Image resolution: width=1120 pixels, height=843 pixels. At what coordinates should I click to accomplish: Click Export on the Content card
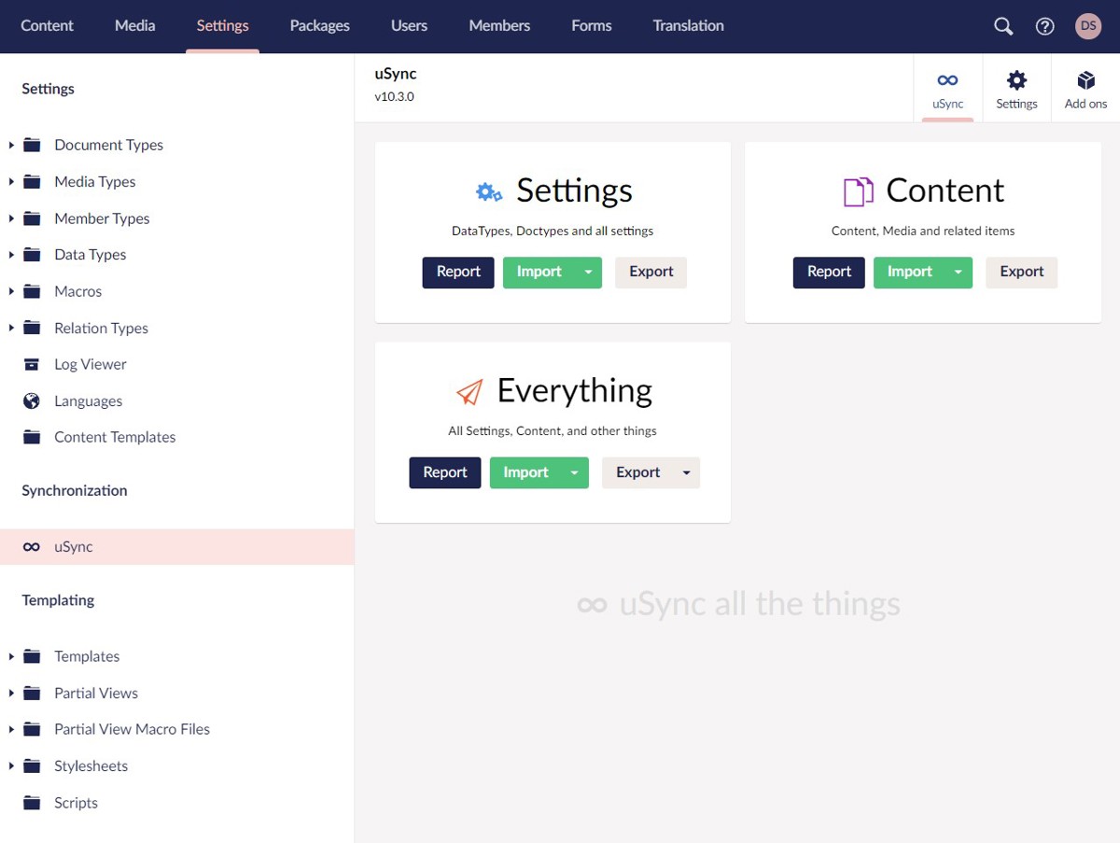click(1022, 272)
